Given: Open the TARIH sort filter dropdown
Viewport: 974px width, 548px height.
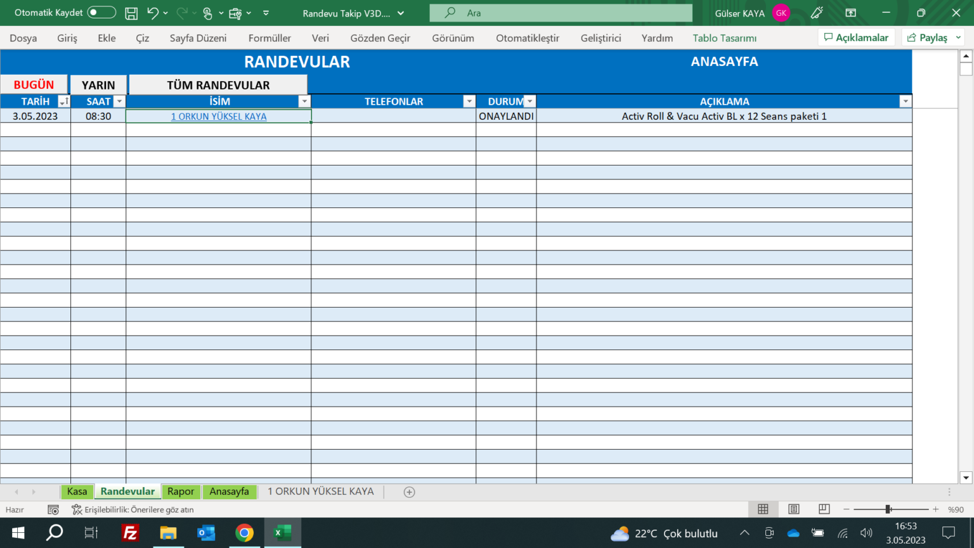Looking at the screenshot, I should point(63,101).
